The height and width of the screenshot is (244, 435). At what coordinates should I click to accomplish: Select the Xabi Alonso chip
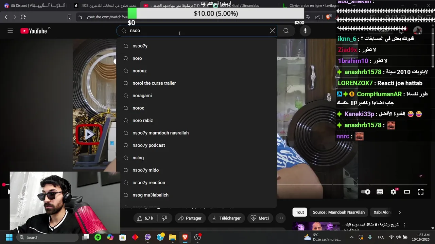click(x=381, y=212)
